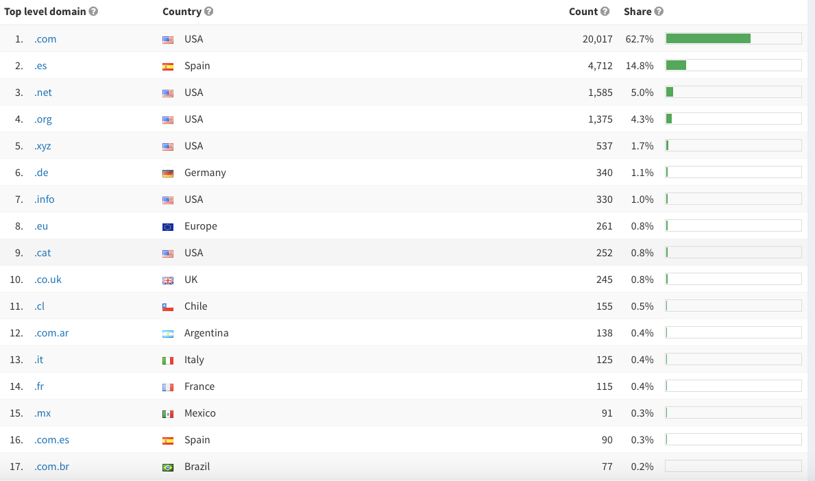Image resolution: width=815 pixels, height=481 pixels.
Task: Click the Europe flag icon
Action: point(168,227)
